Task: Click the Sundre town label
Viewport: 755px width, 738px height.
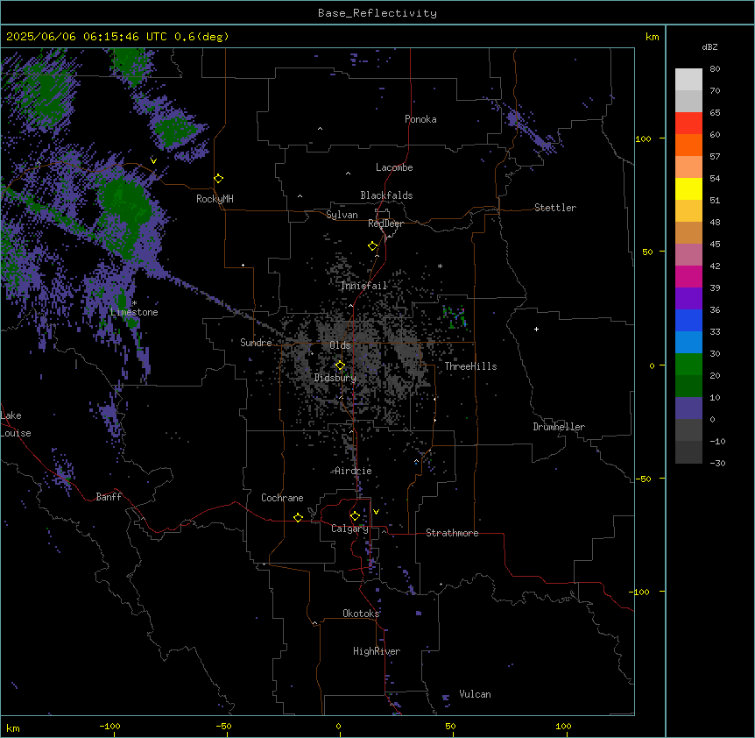Action: [x=256, y=343]
